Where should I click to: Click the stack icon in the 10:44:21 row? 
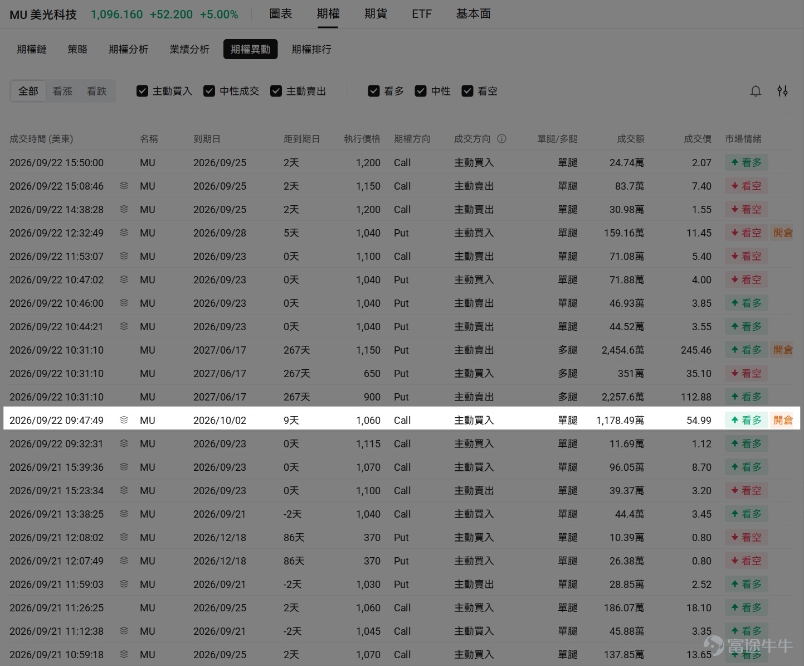pos(124,326)
